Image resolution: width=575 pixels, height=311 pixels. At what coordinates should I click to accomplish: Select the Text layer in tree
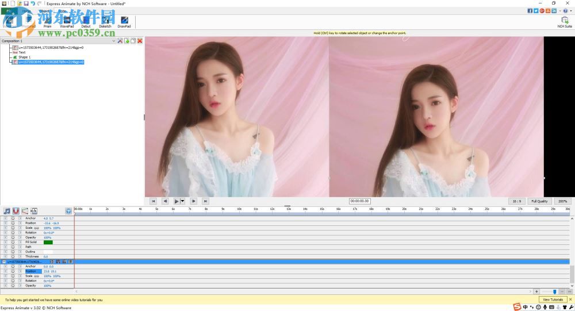click(x=22, y=52)
